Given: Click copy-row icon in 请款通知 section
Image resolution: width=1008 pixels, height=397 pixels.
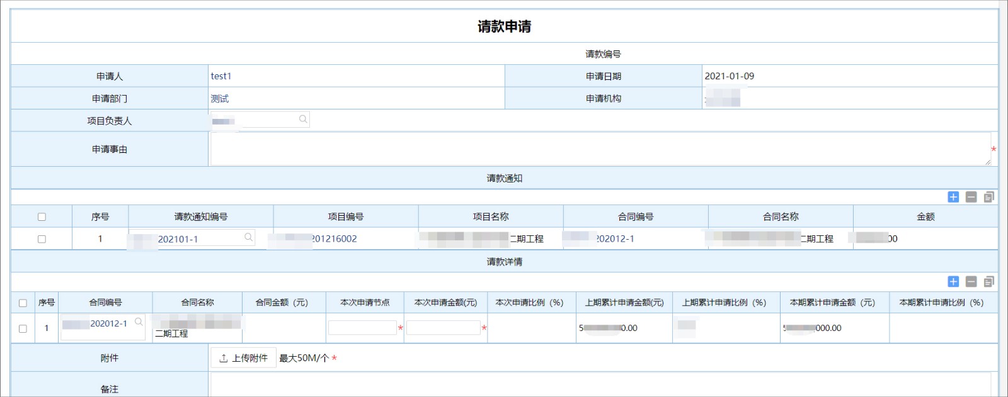Looking at the screenshot, I should (x=988, y=197).
